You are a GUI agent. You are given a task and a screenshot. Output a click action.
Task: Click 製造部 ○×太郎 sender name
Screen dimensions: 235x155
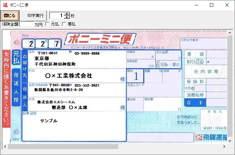(70, 107)
